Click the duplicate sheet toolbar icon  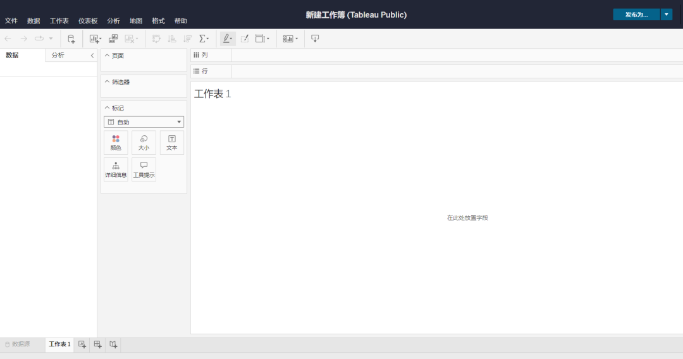click(113, 39)
